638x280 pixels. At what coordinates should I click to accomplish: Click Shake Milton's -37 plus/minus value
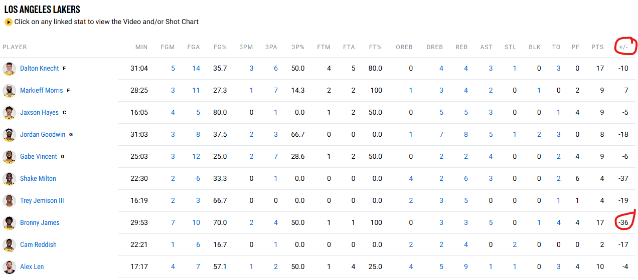623,179
